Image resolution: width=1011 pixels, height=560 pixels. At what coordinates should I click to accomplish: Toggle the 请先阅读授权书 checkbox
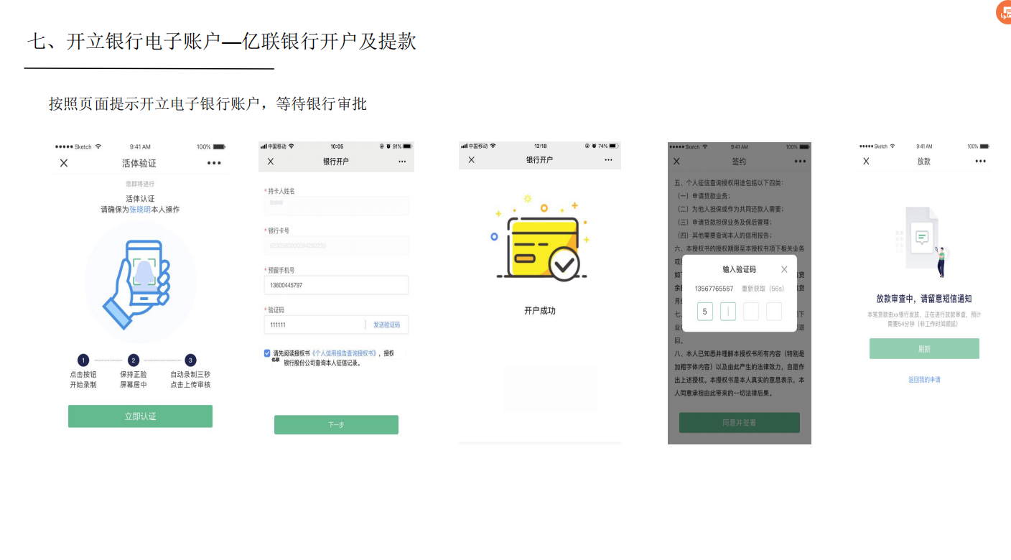click(267, 353)
